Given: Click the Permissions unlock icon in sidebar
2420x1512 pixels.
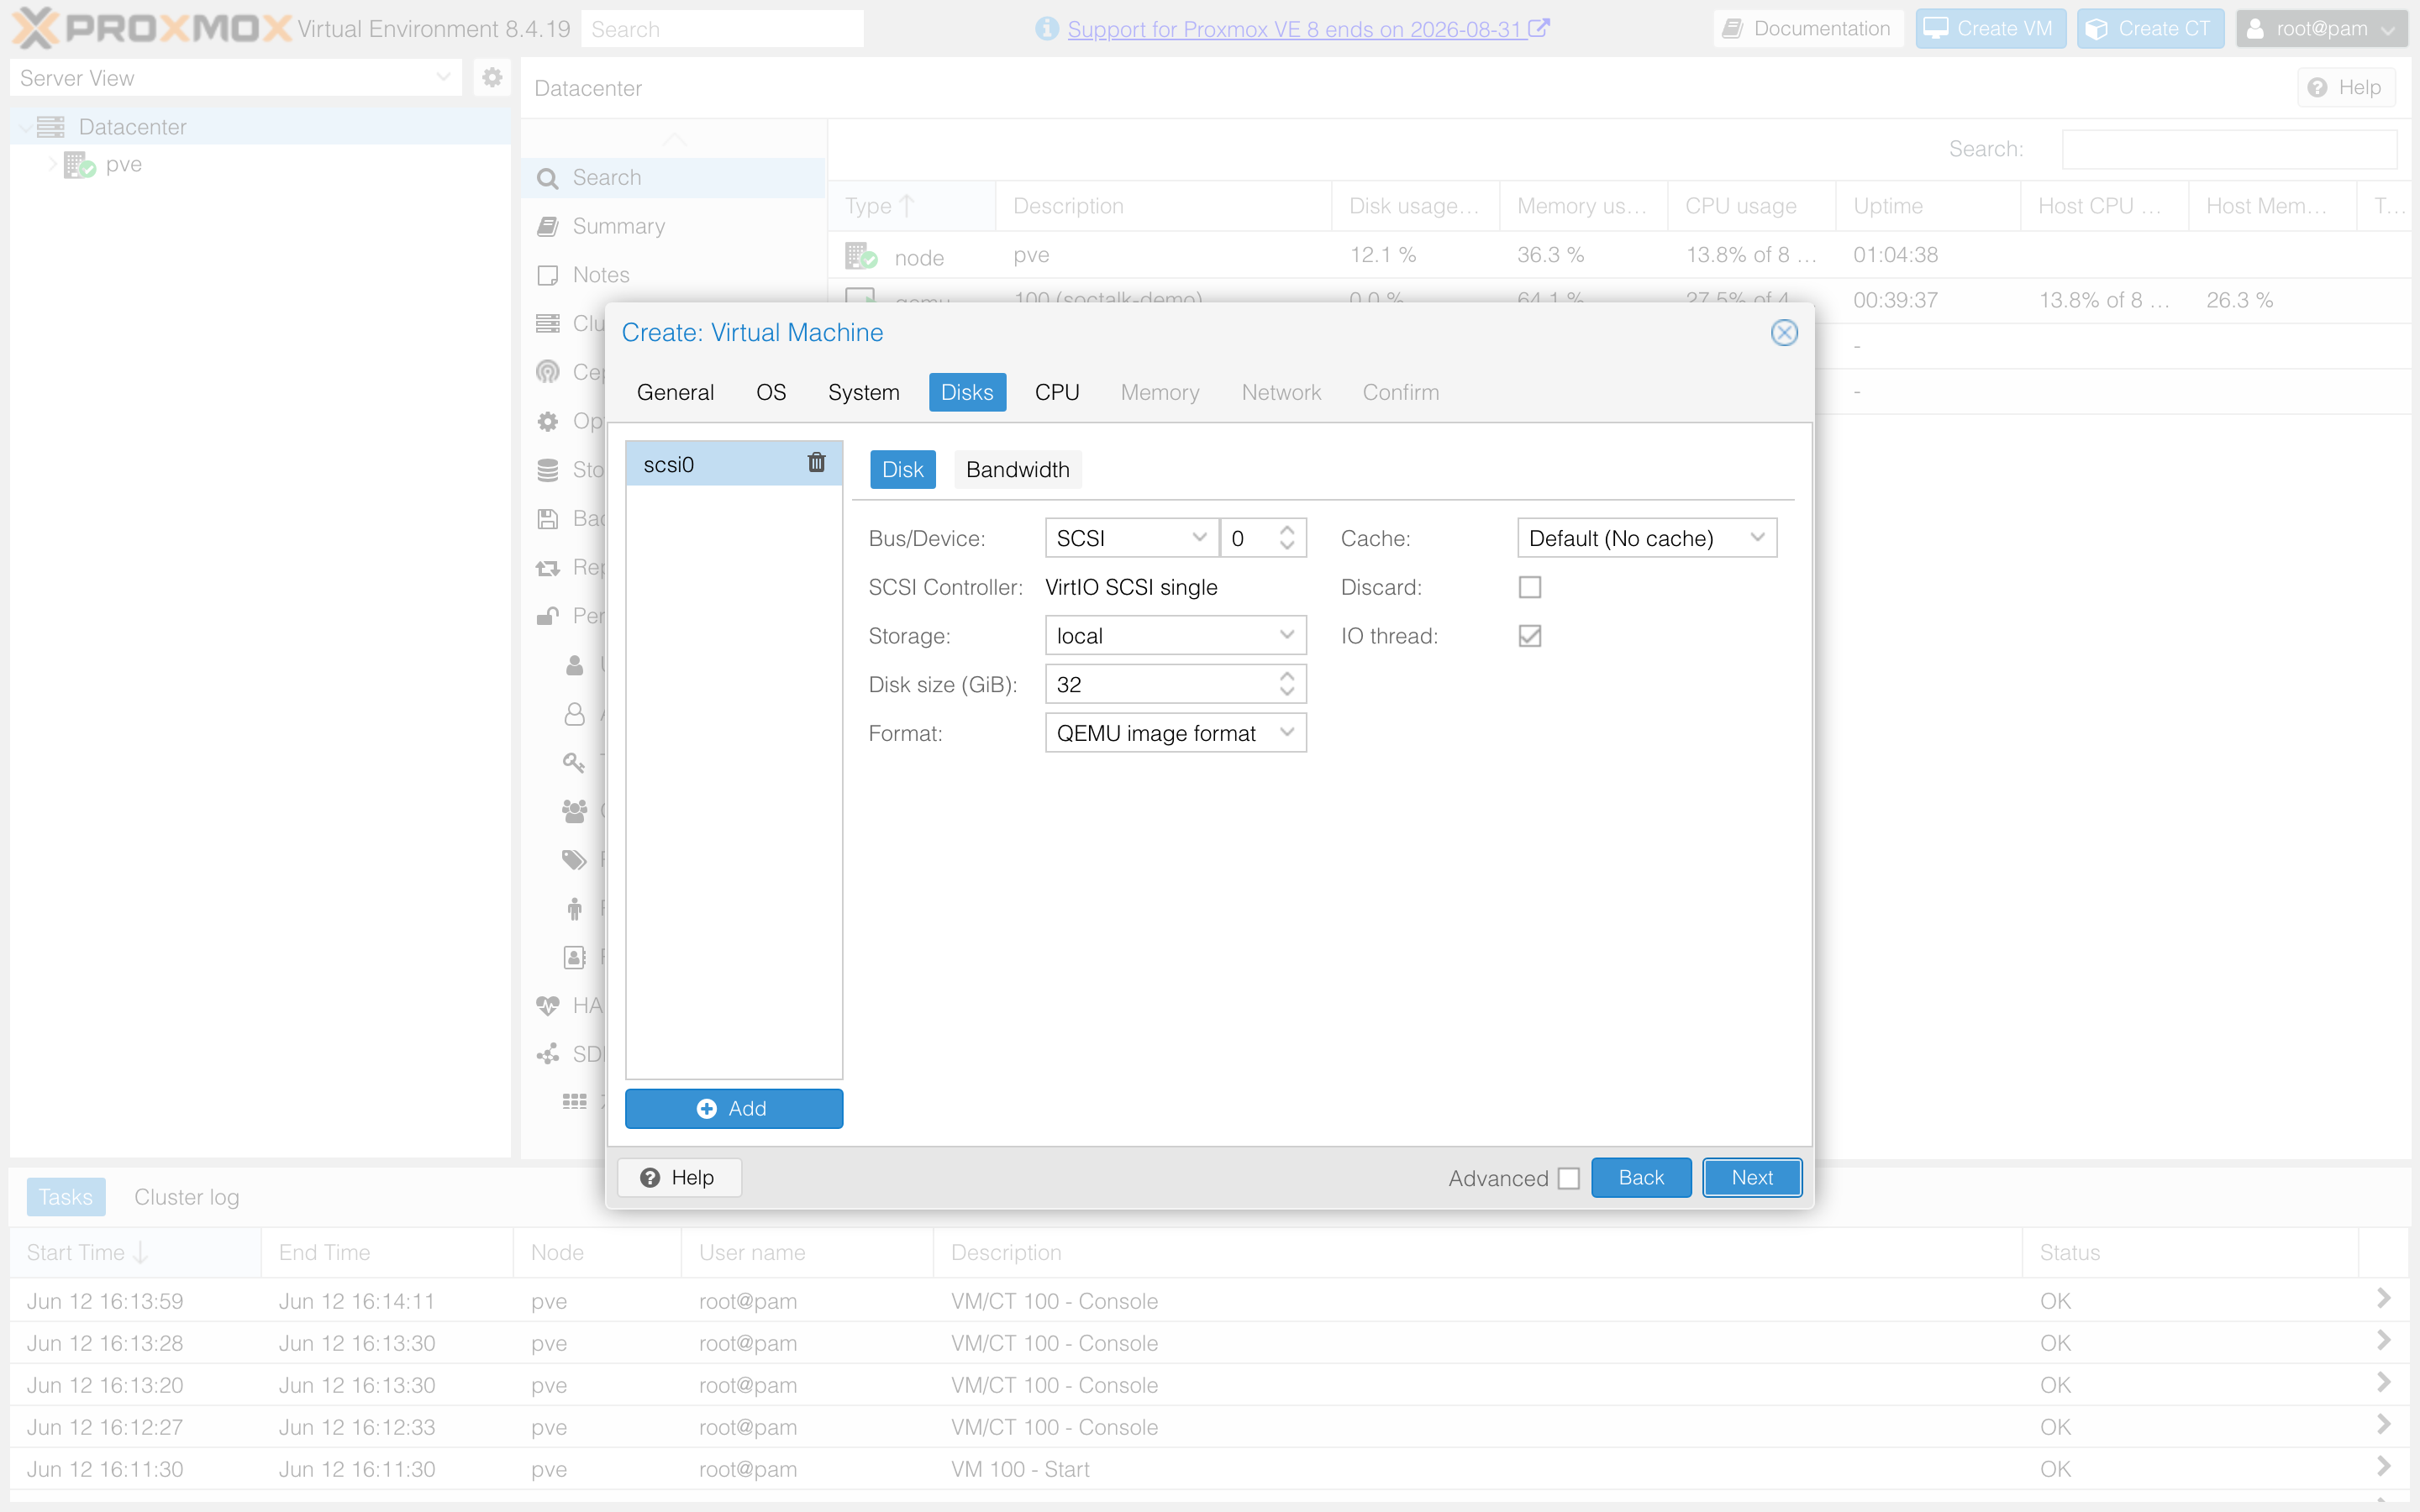Looking at the screenshot, I should click(x=547, y=616).
